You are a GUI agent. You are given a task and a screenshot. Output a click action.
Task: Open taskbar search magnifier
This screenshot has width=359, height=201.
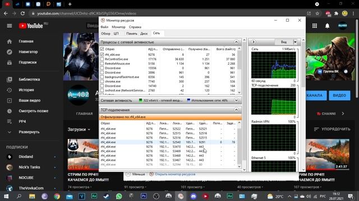tap(19, 196)
